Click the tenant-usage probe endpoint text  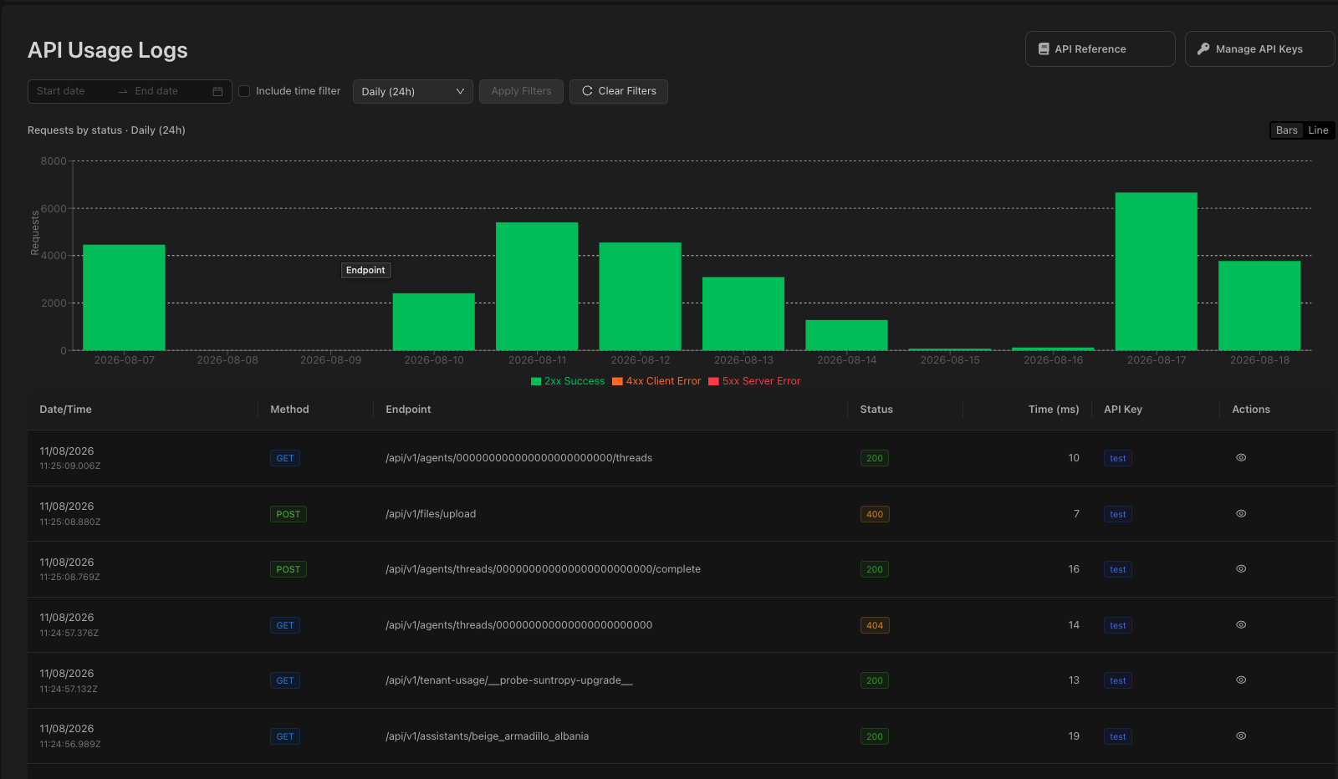pos(509,680)
